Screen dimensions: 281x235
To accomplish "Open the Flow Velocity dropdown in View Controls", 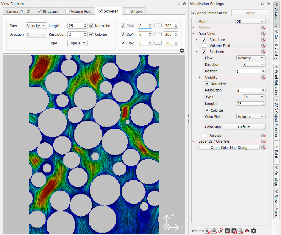I will 36,26.
